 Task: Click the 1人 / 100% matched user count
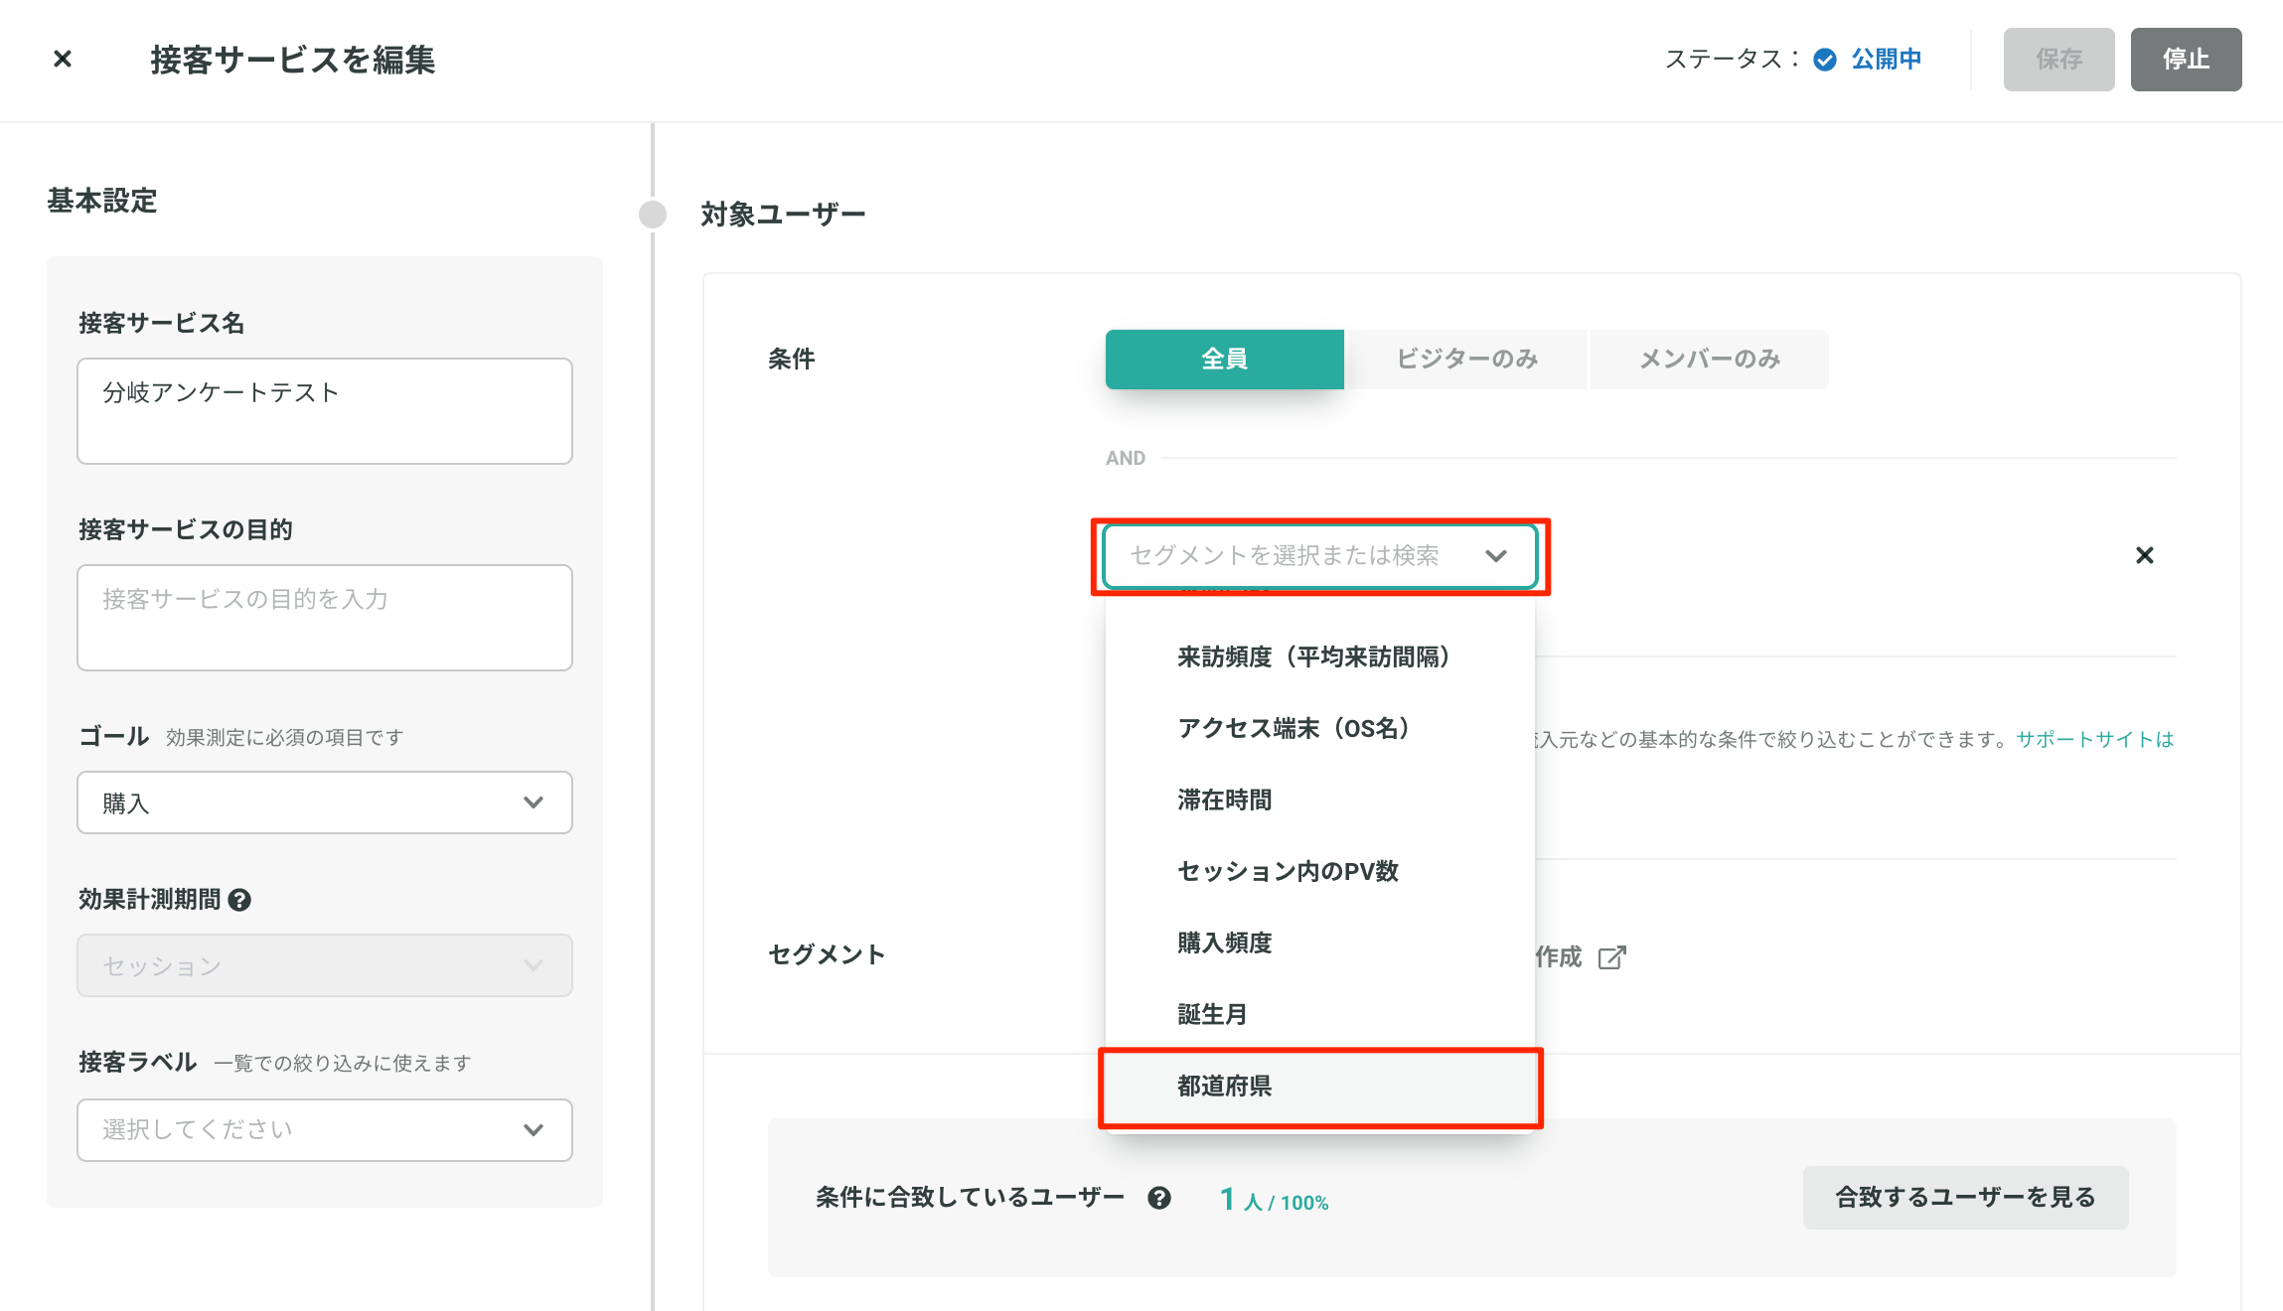(x=1274, y=1200)
